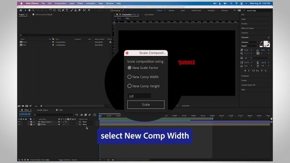290x163 pixels.
Task: Expand the Effects & Presets panel
Action: (247, 28)
